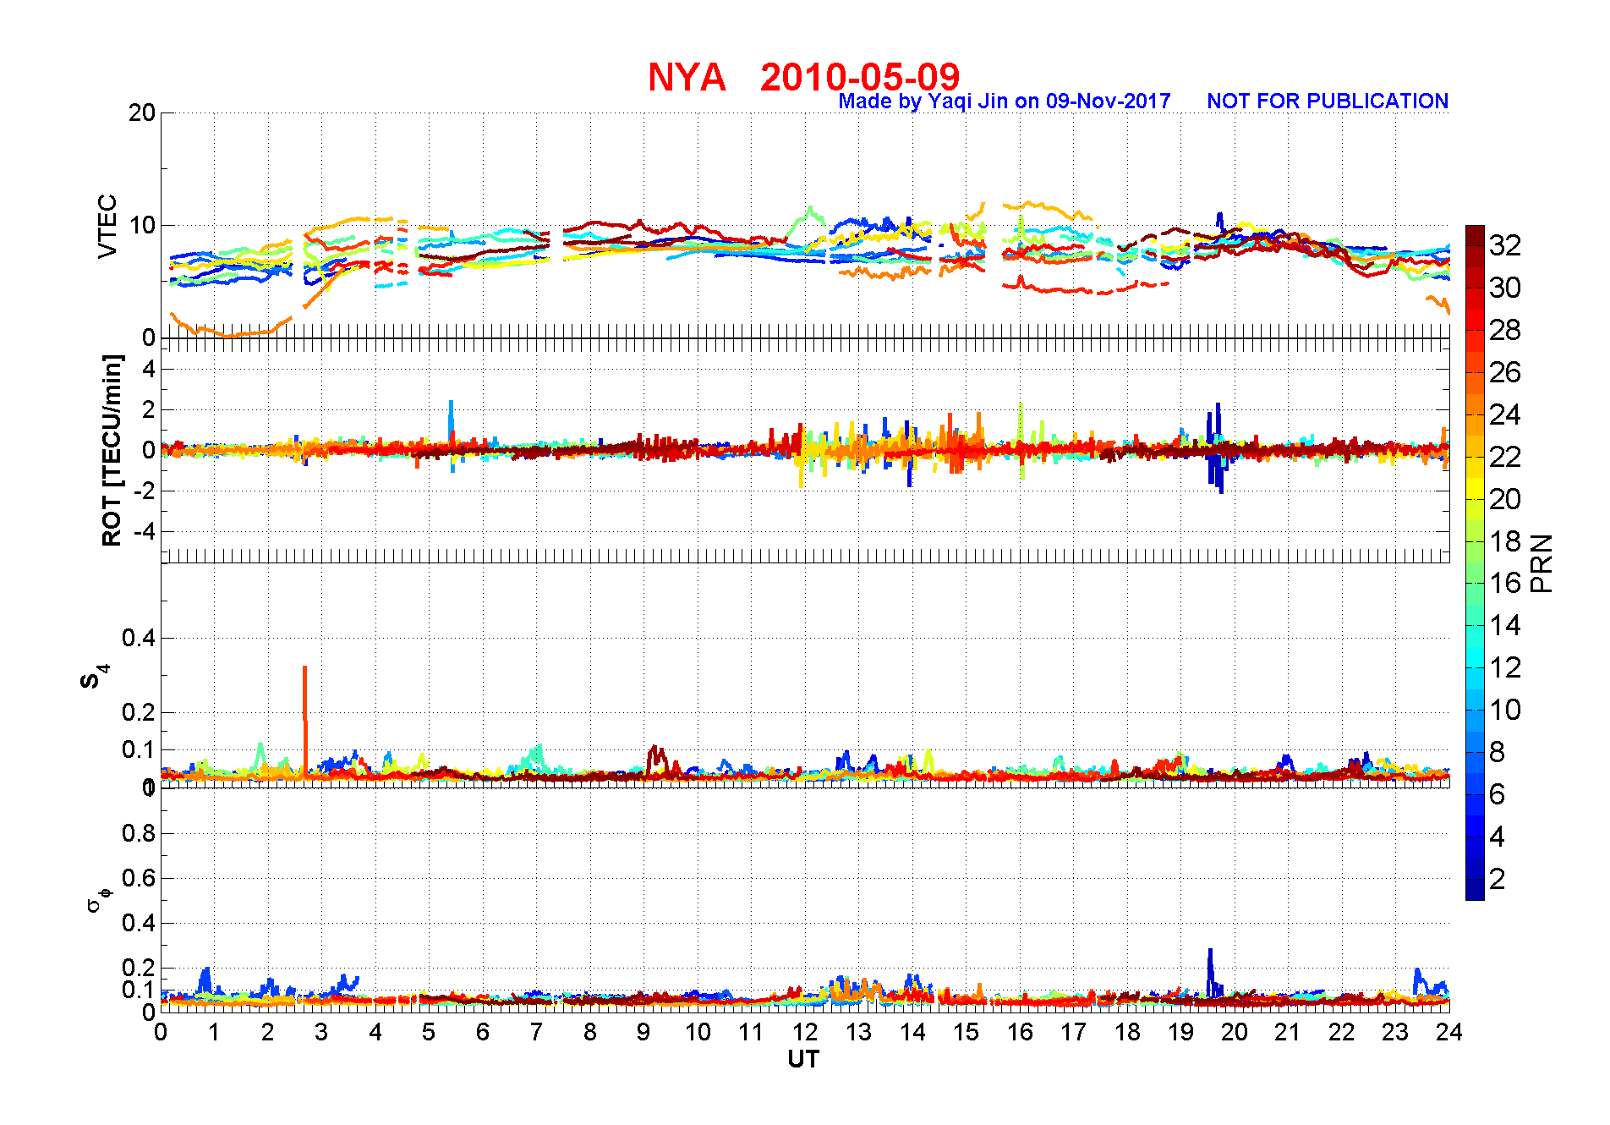Select the "20" VTEC y-axis tick label
The image size is (1610, 1125).
(142, 112)
